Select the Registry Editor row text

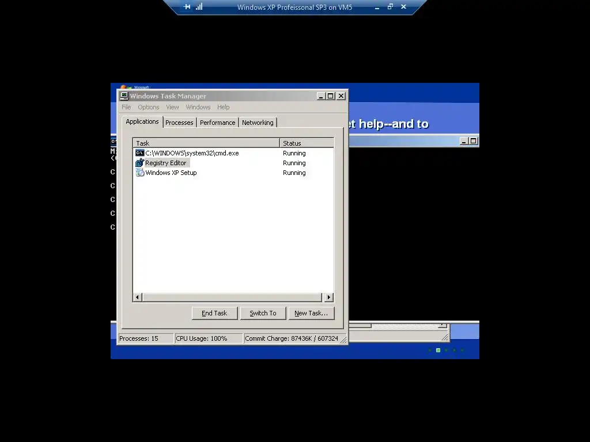[165, 163]
